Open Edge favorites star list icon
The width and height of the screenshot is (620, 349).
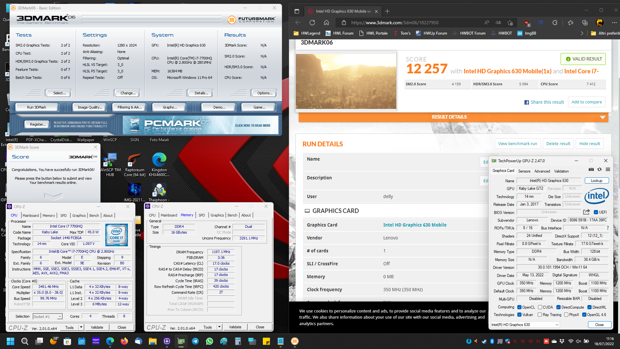click(x=571, y=23)
